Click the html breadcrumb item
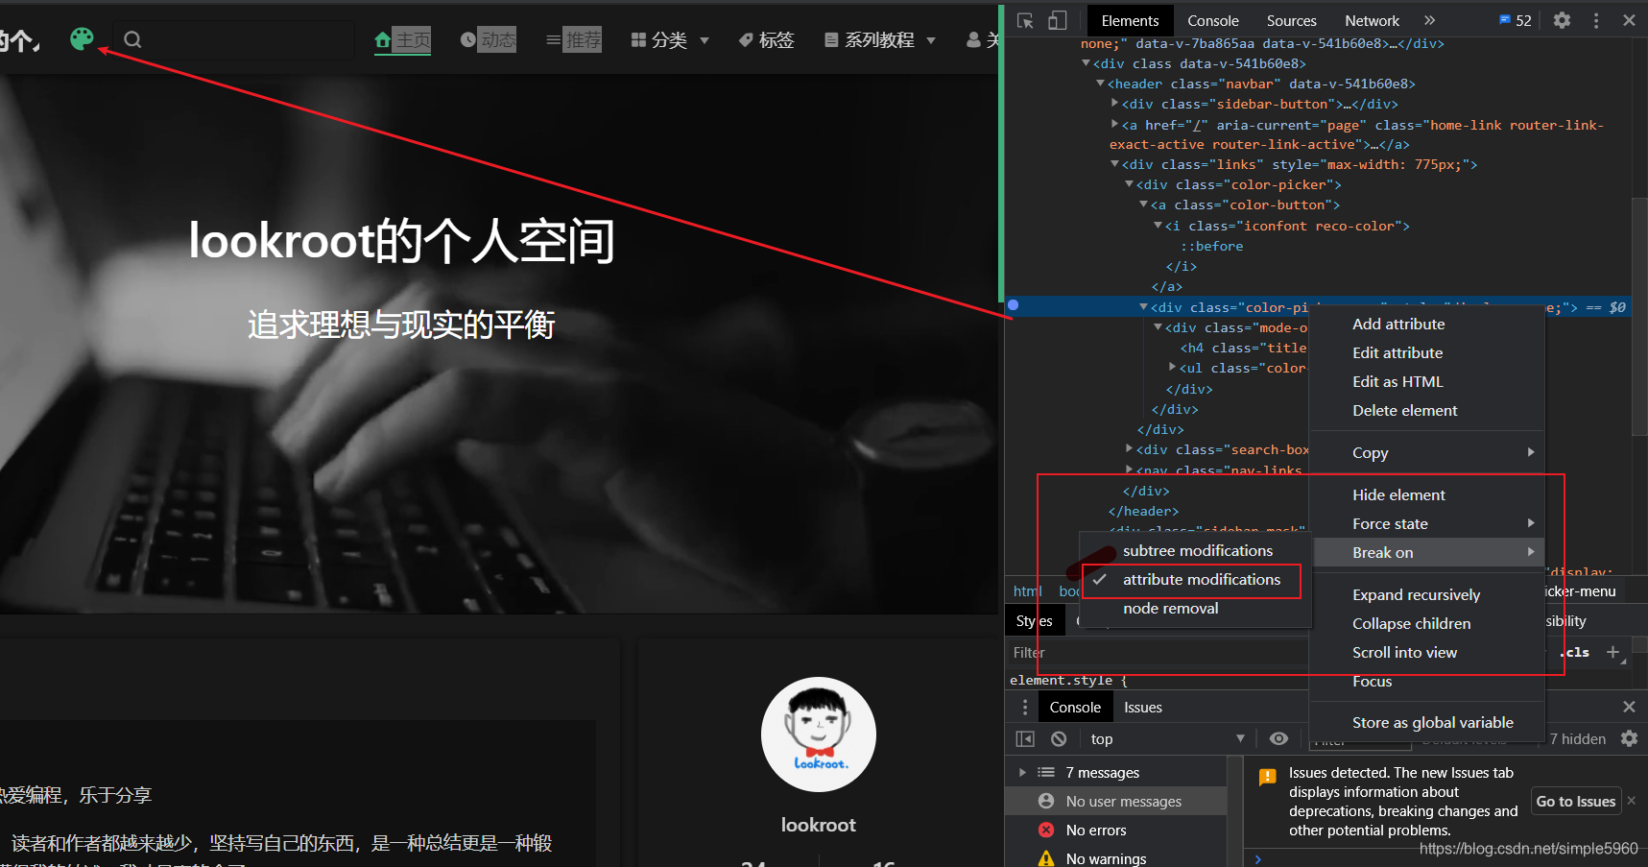Viewport: 1648px width, 867px height. pyautogui.click(x=1027, y=591)
